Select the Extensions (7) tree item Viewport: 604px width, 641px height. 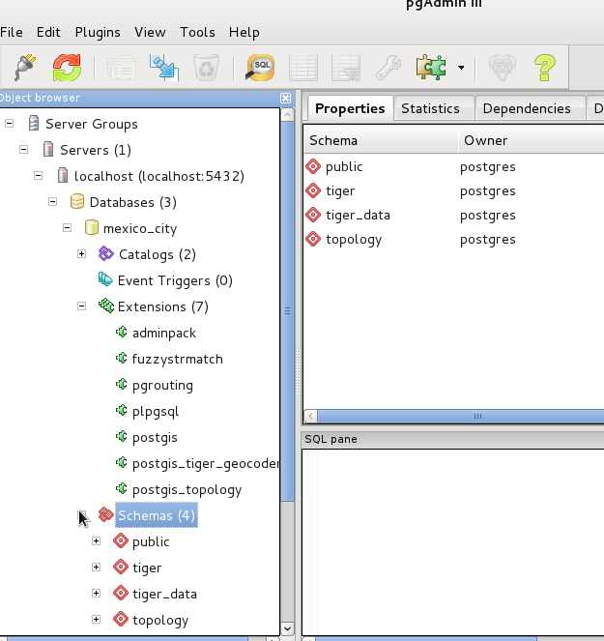[x=163, y=306]
